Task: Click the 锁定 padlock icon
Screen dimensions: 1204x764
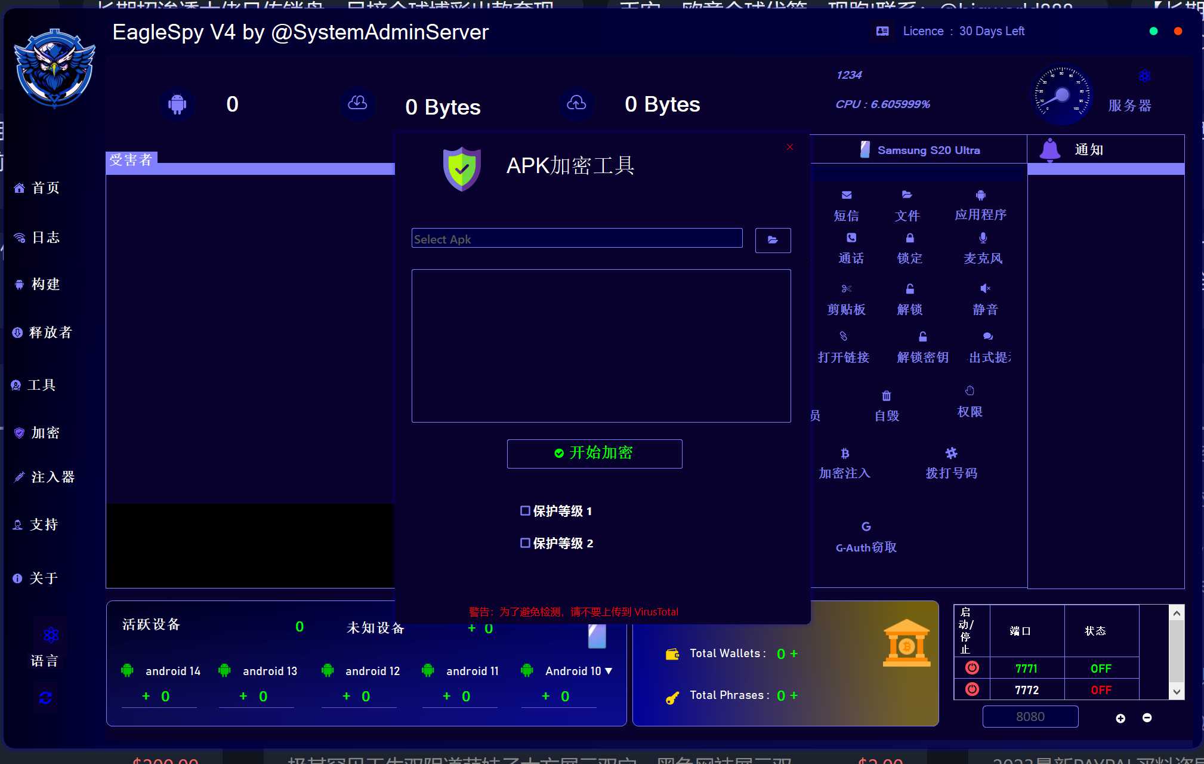Action: point(910,238)
